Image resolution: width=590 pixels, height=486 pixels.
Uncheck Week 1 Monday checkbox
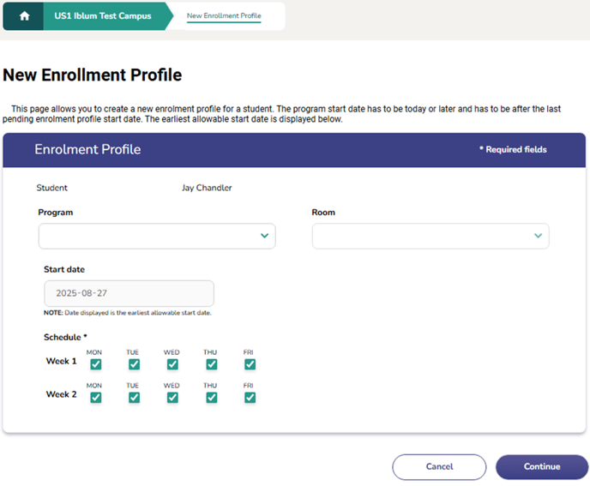95,364
